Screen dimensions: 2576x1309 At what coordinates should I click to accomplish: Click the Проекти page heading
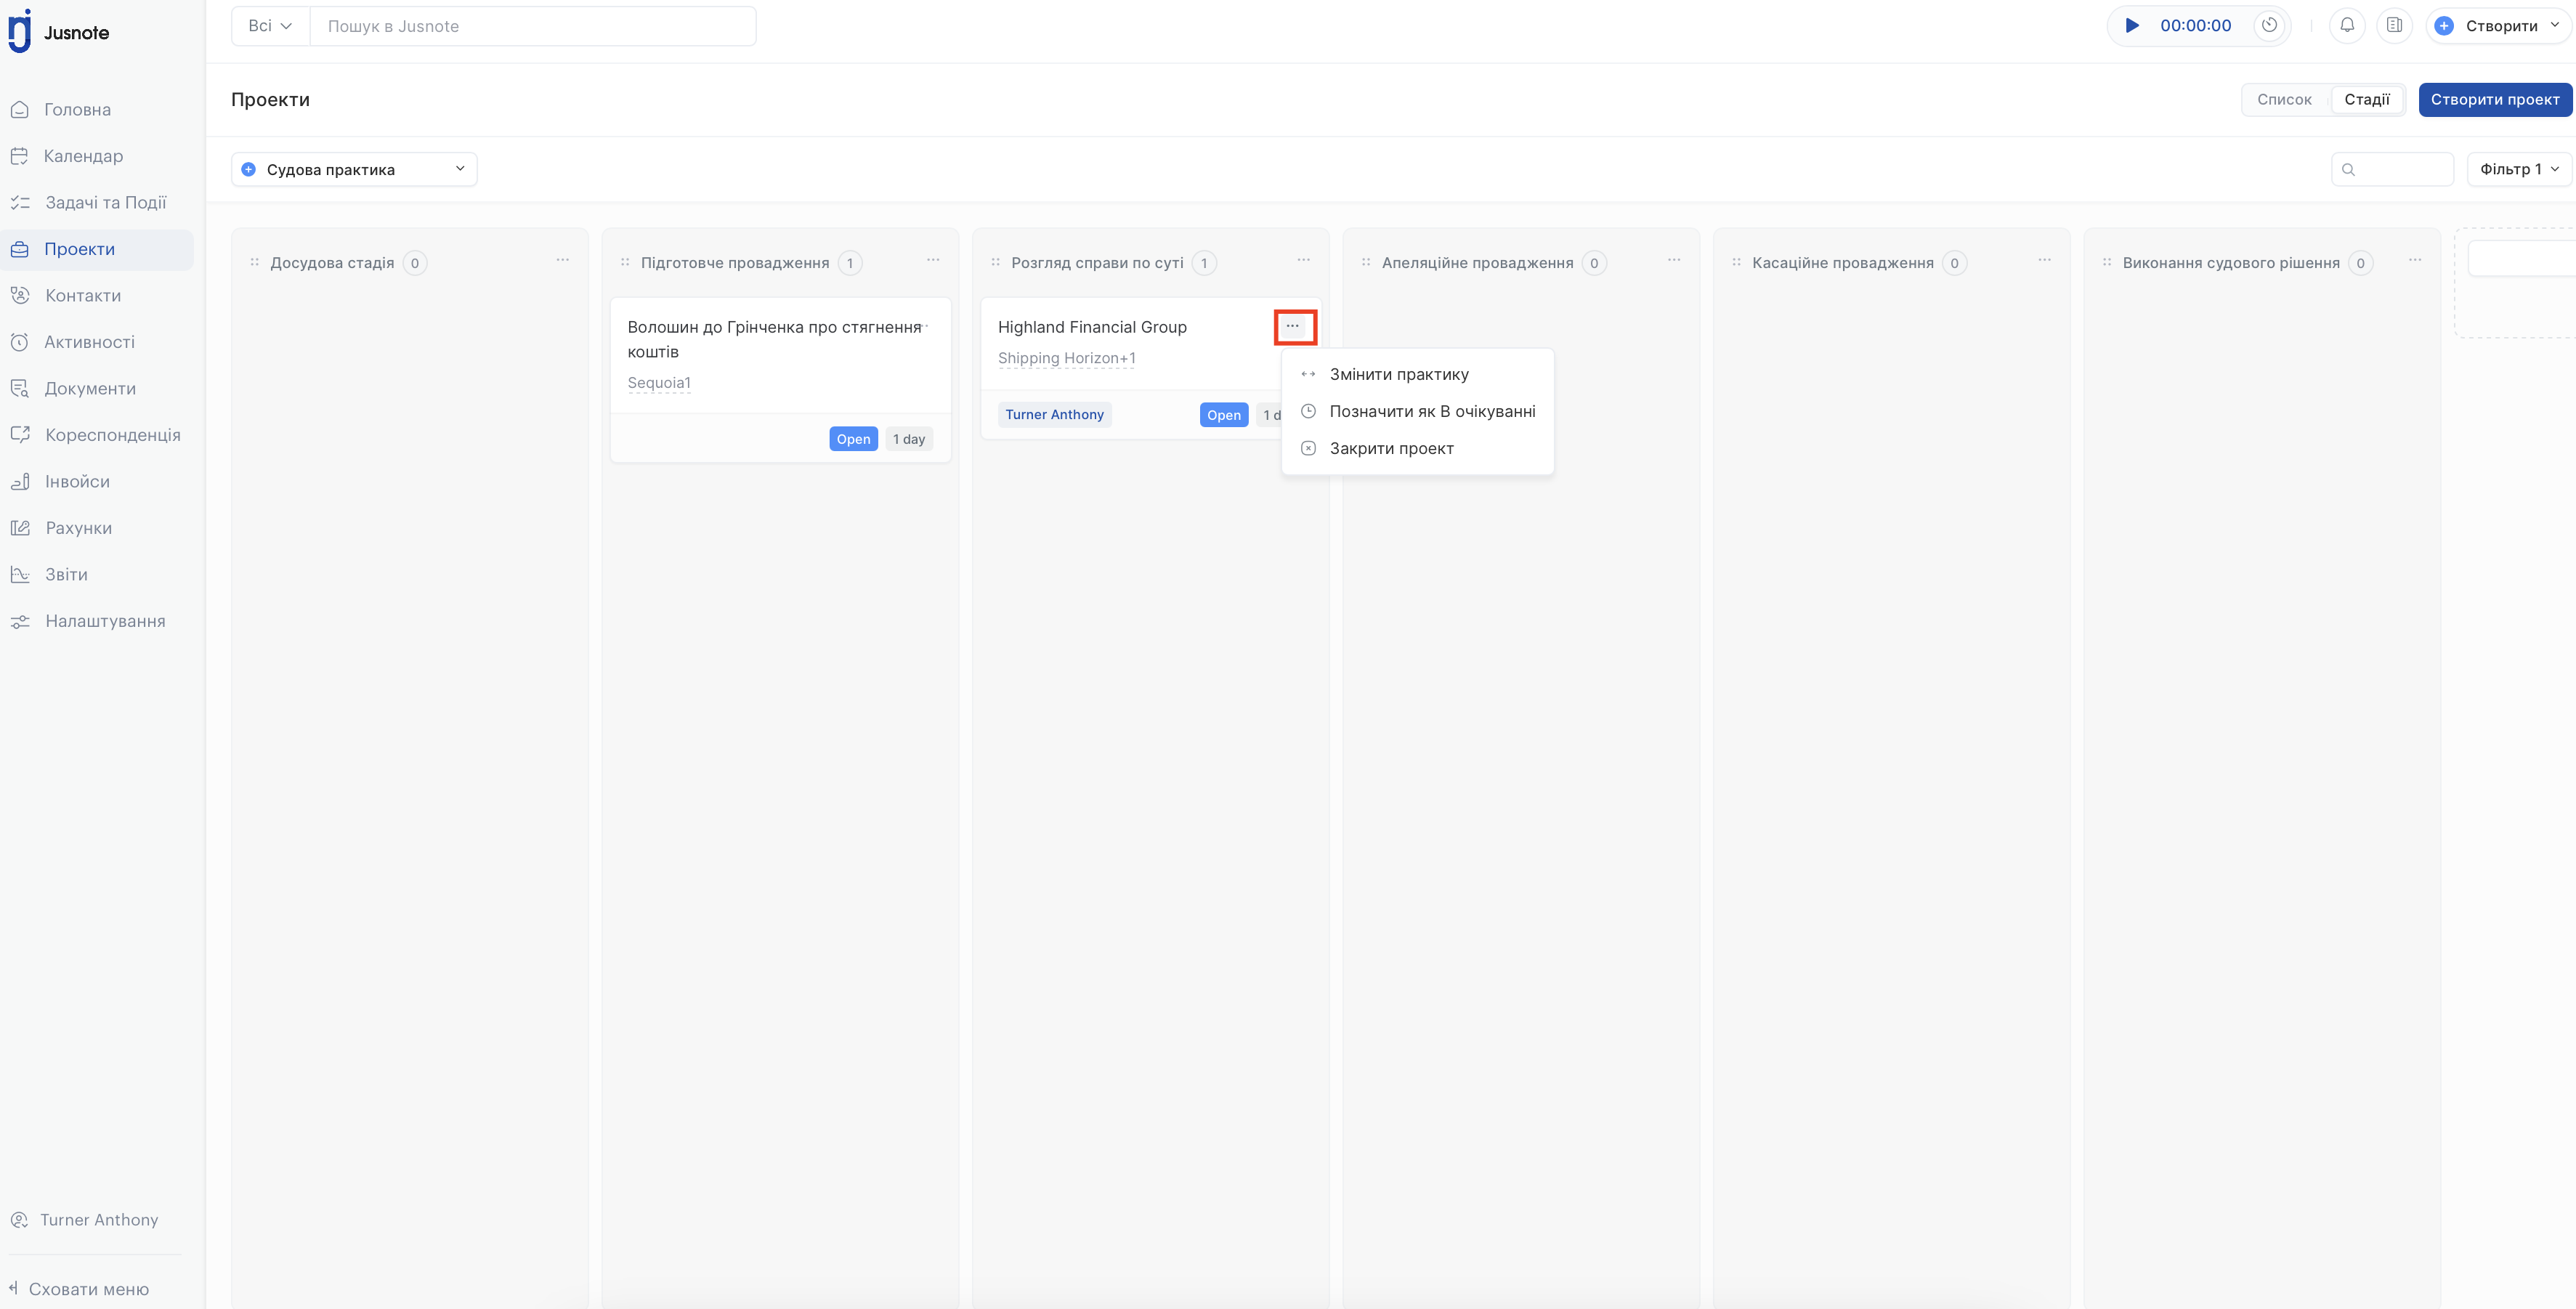tap(270, 100)
